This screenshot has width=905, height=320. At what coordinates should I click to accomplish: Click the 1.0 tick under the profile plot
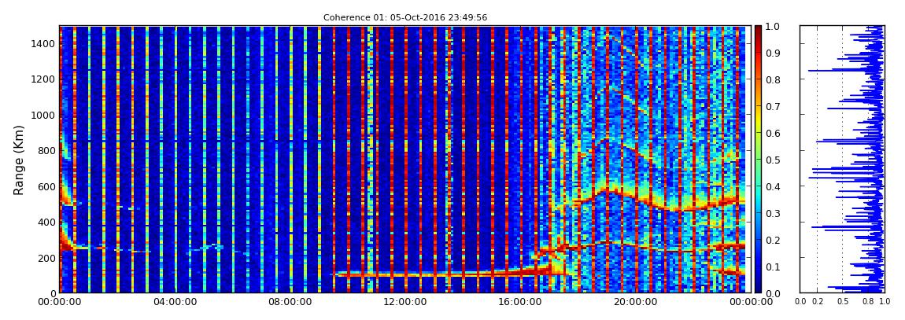[885, 301]
